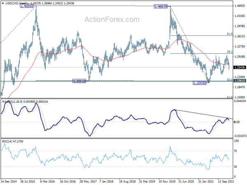Click the 16 Oct 2016 date label
Screen dimensions: 247x185
click(68, 181)
